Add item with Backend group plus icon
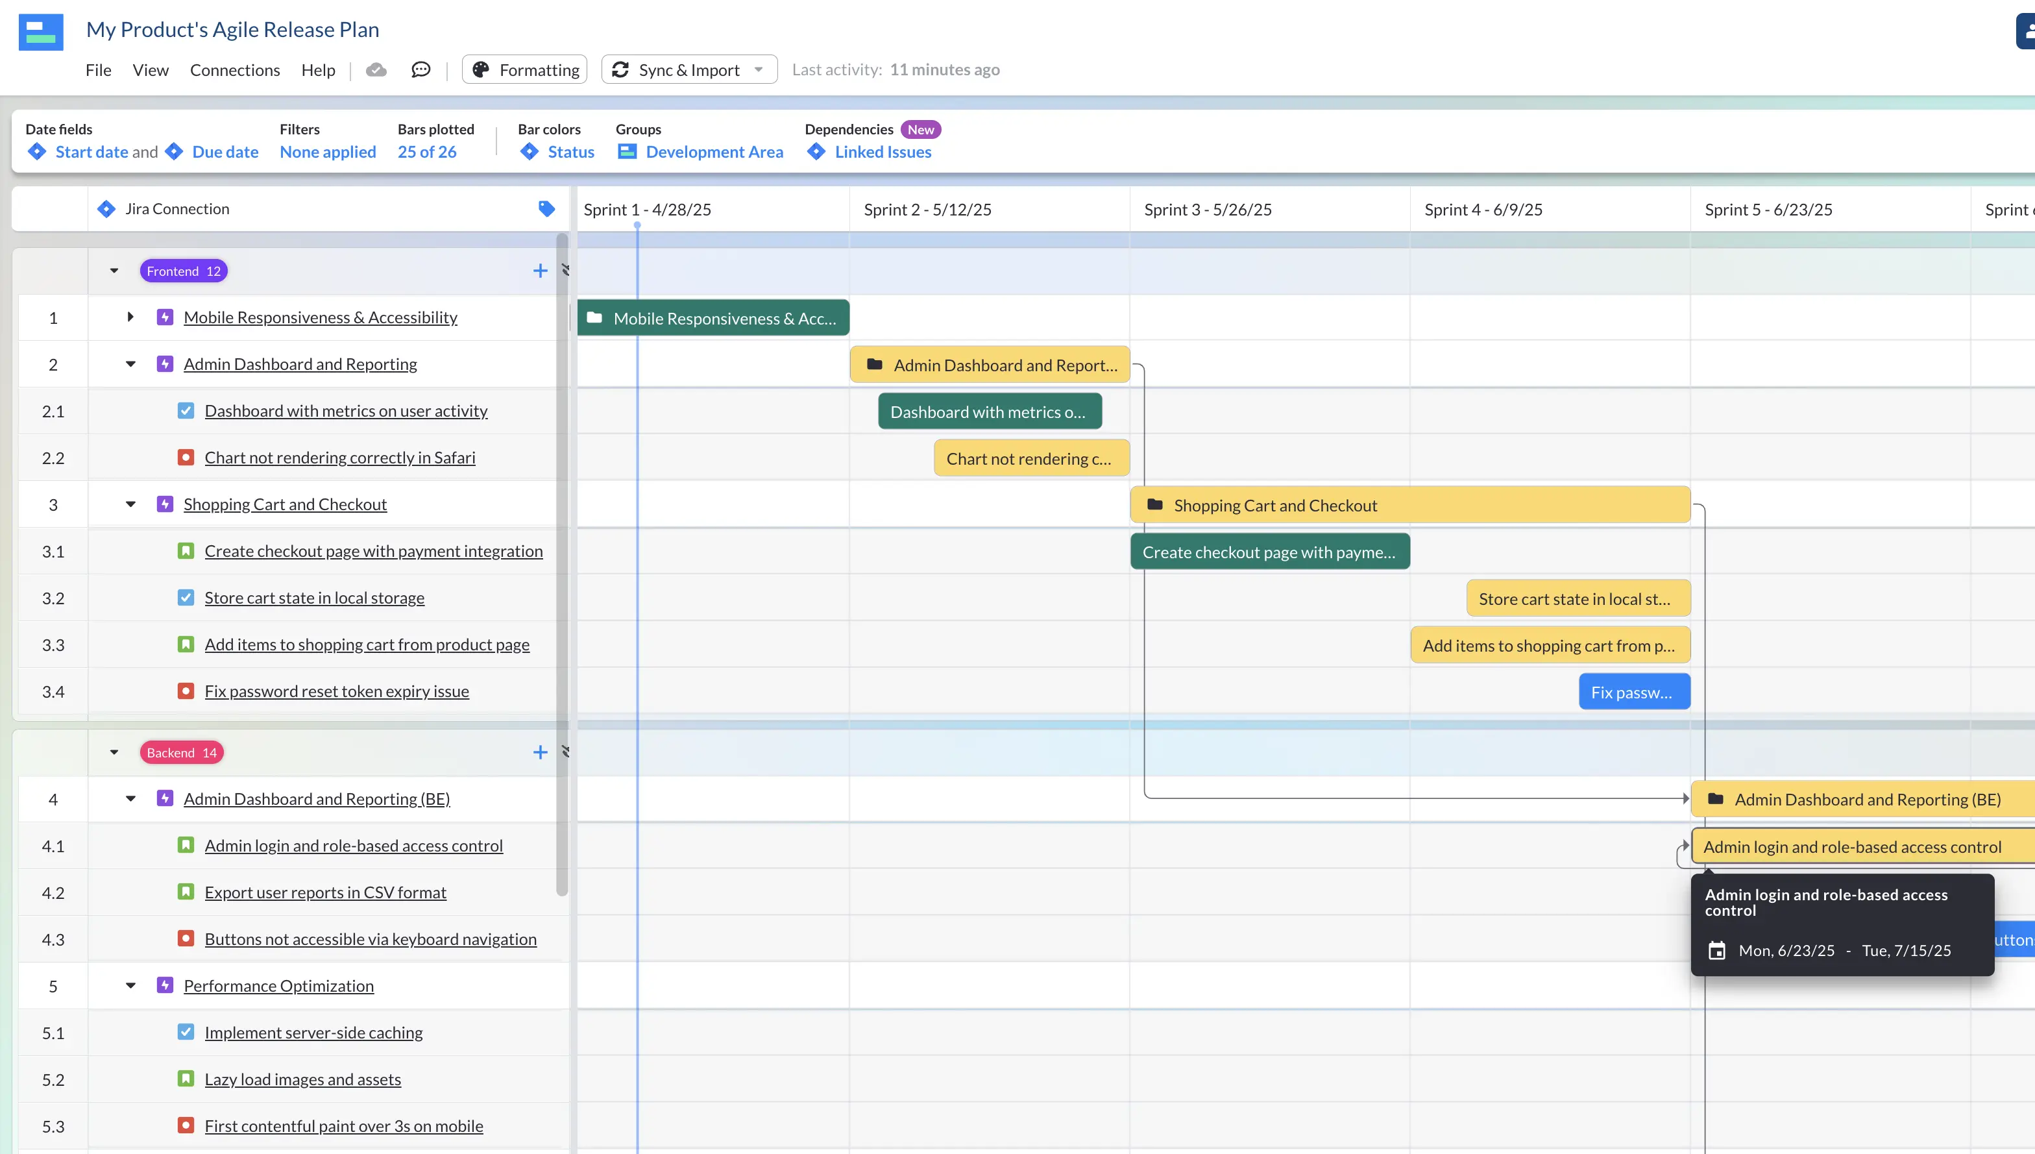 click(x=541, y=752)
